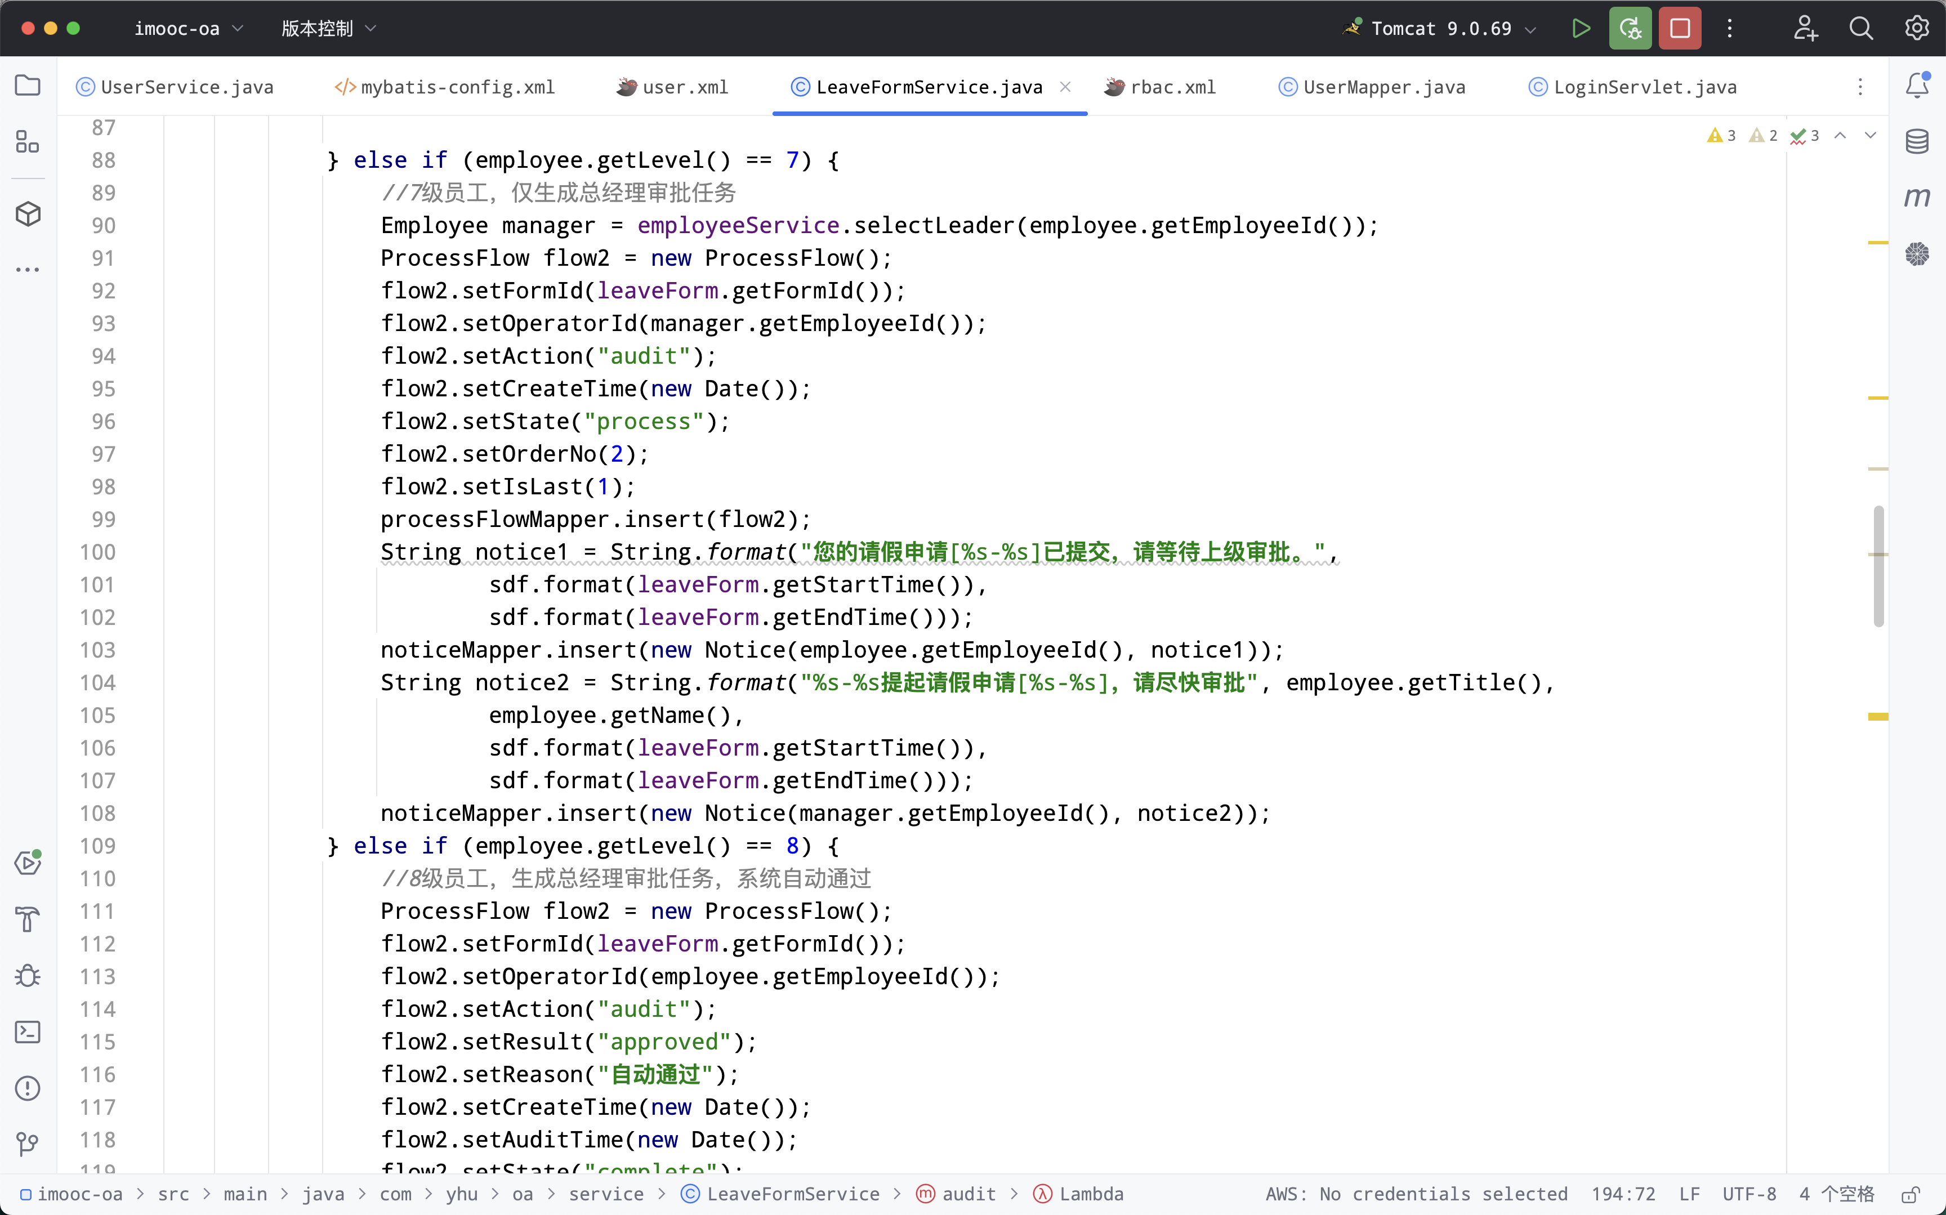The height and width of the screenshot is (1215, 1946).
Task: Switch to the UserMapper.java tab
Action: 1373,87
